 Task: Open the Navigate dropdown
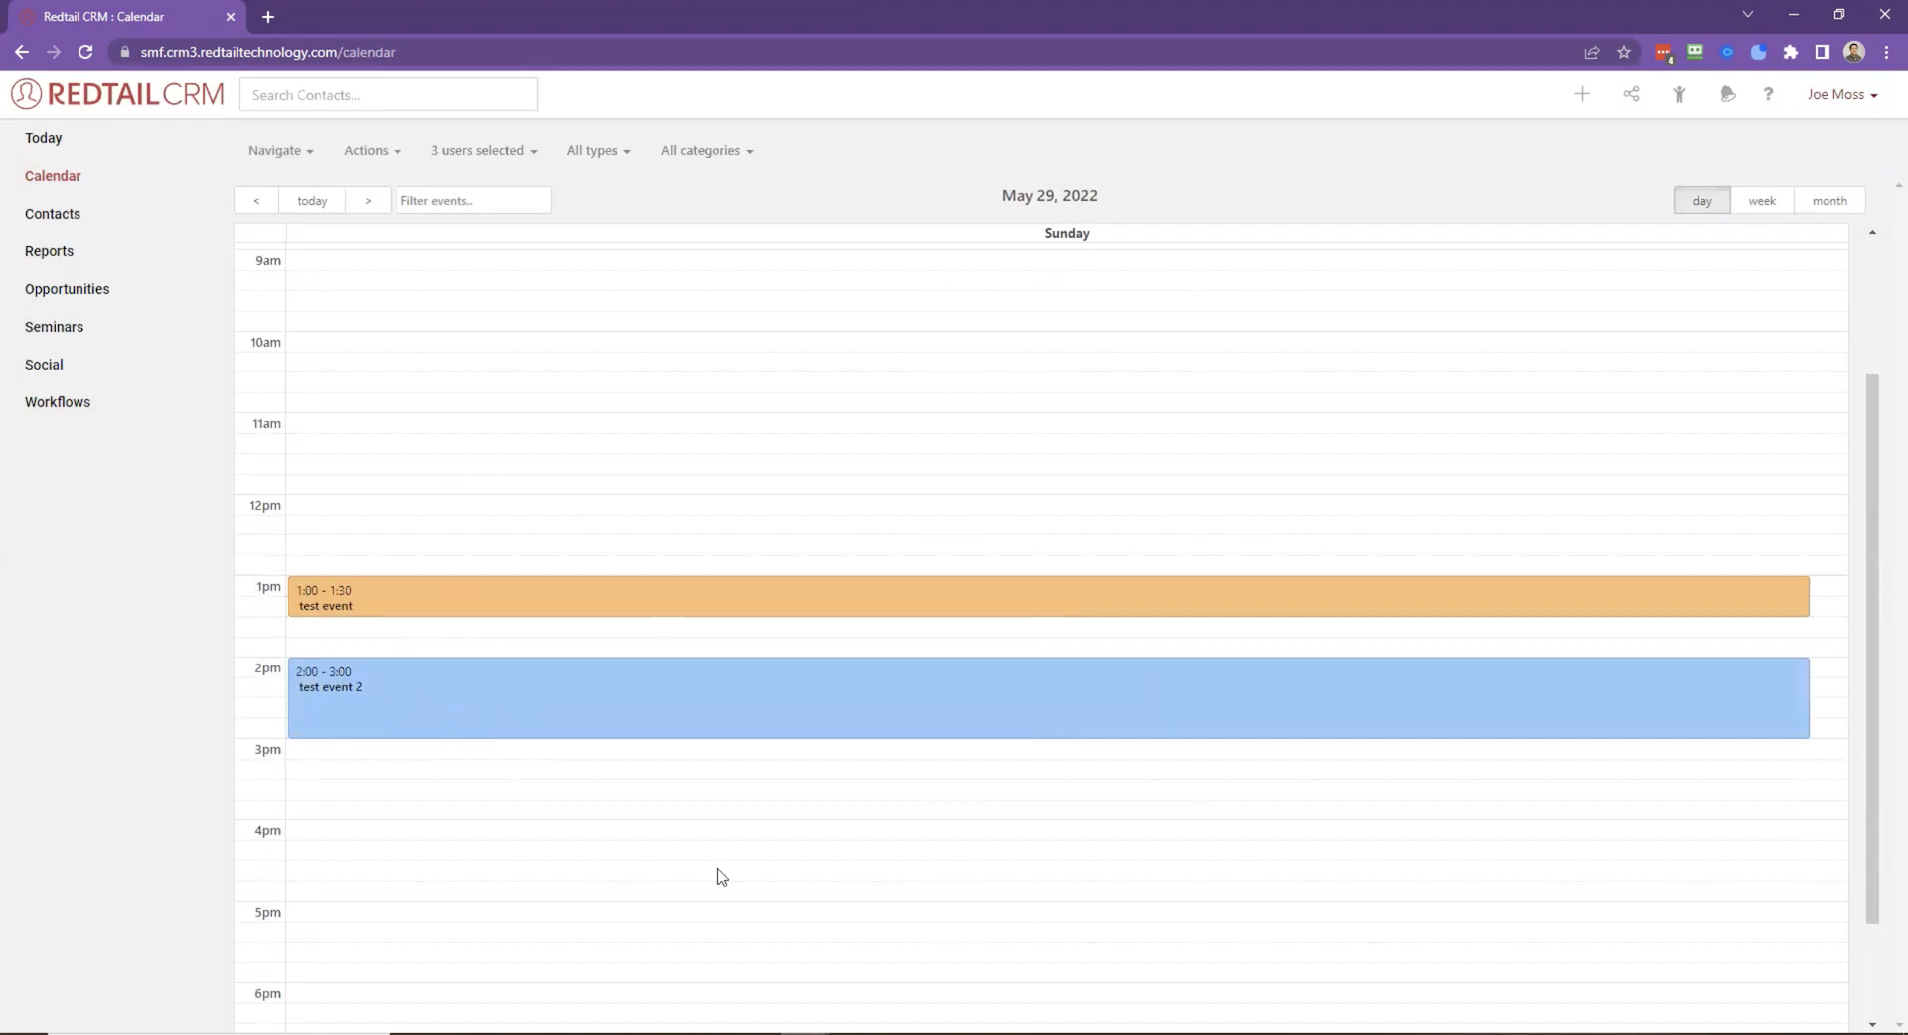[280, 150]
